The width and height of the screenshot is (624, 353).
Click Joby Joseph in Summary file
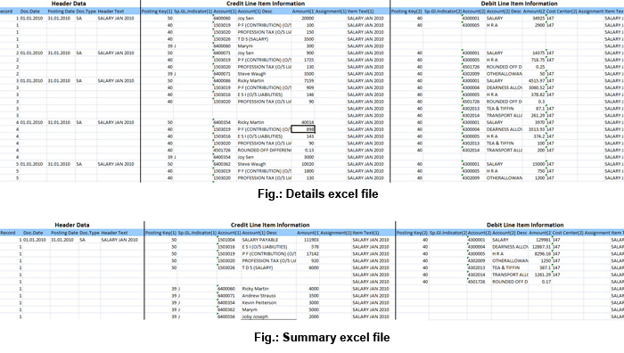tap(255, 316)
